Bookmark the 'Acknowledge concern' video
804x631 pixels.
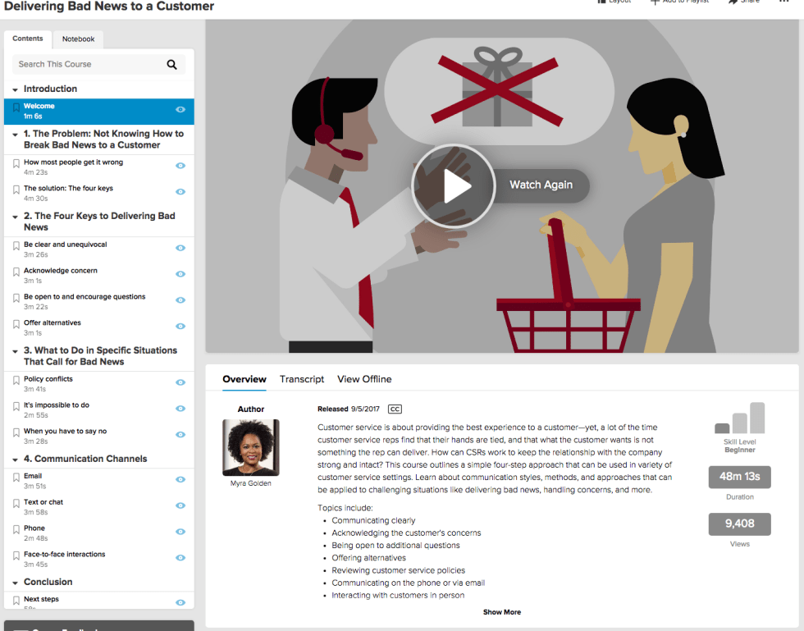(x=16, y=272)
